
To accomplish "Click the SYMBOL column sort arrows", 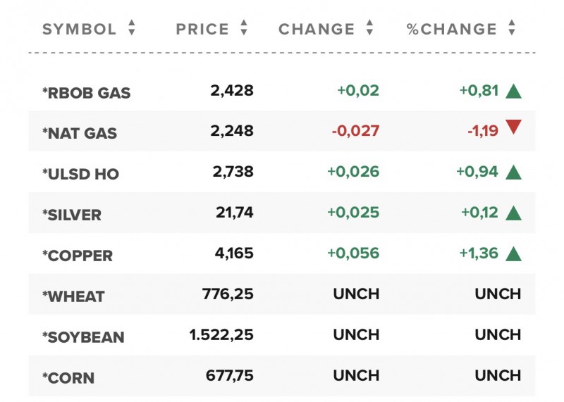I will tap(131, 29).
